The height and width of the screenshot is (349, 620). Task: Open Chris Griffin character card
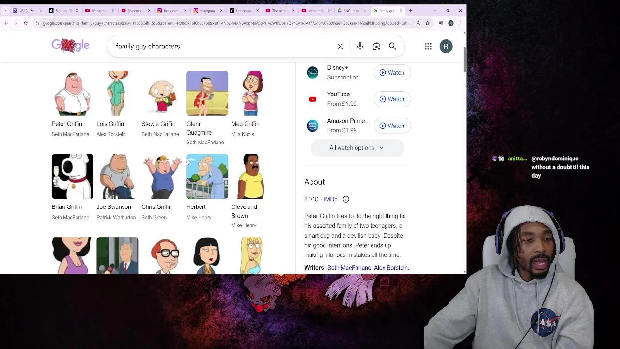point(162,188)
